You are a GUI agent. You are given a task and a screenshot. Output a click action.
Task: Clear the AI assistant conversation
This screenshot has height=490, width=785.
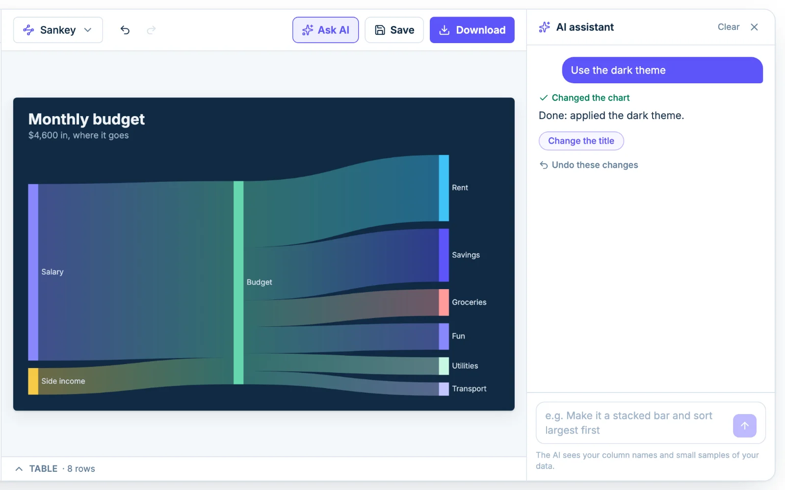(x=728, y=27)
